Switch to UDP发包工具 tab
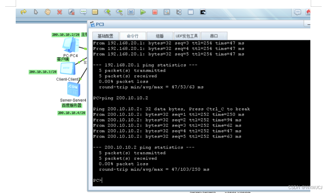This screenshot has height=193, width=328. click(187, 36)
